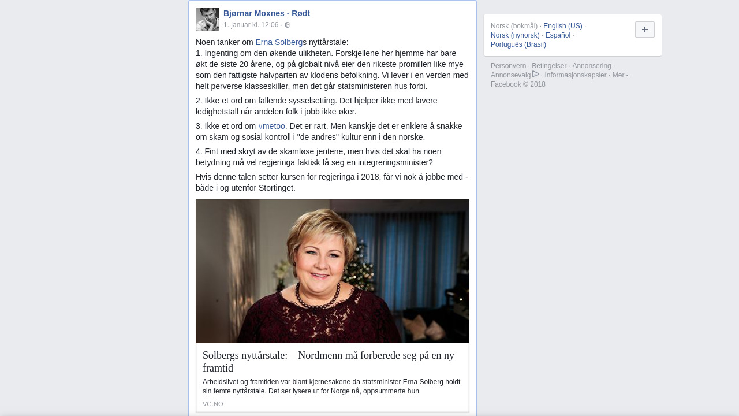This screenshot has width=739, height=416.
Task: Open the Personvern footer link
Action: pos(509,66)
